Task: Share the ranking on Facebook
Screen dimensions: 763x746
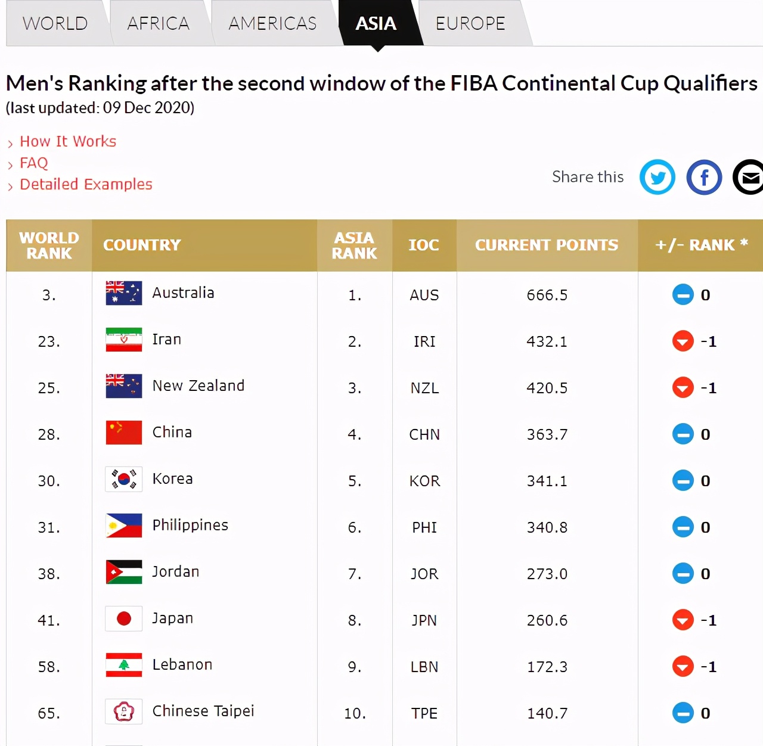Action: [x=704, y=177]
